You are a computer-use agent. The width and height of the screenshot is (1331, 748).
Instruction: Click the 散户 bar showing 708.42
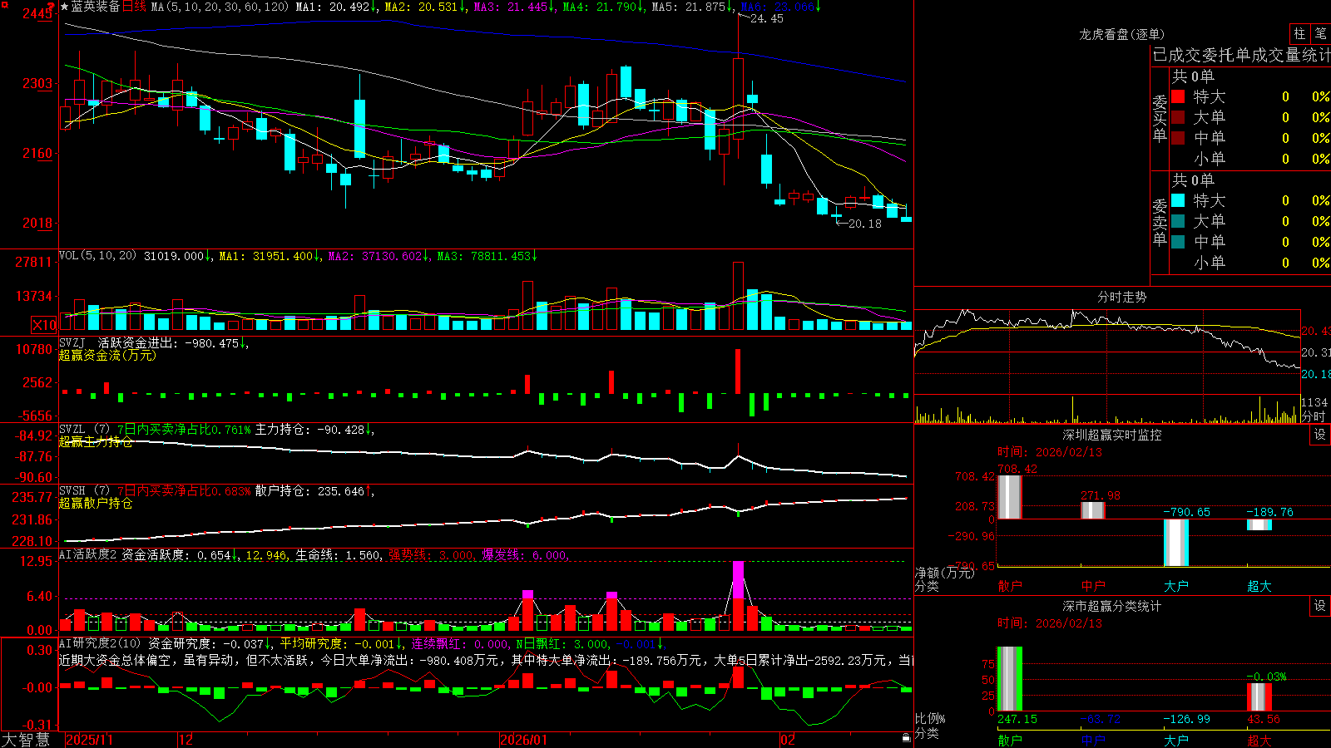(1010, 497)
